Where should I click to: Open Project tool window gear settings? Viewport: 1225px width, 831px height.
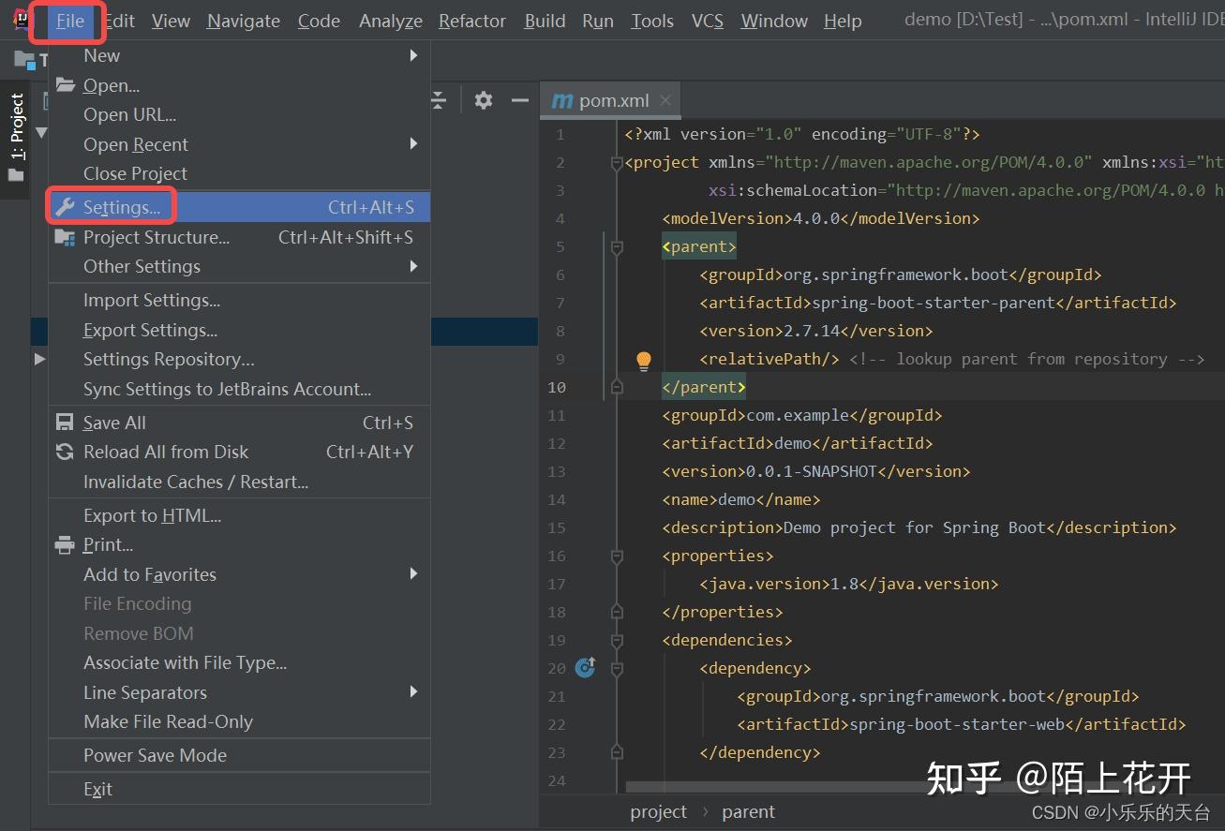[484, 100]
